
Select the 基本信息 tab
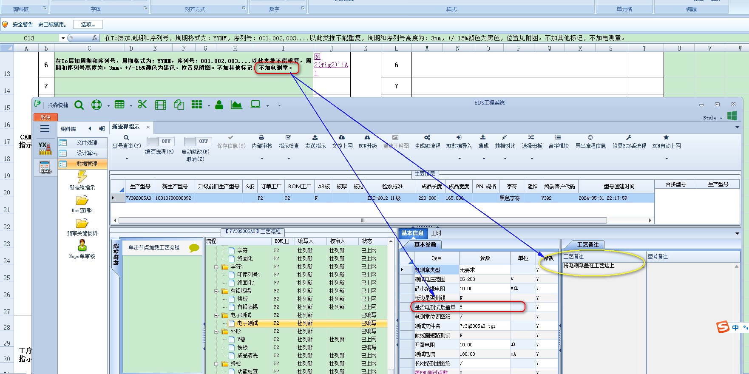[412, 233]
